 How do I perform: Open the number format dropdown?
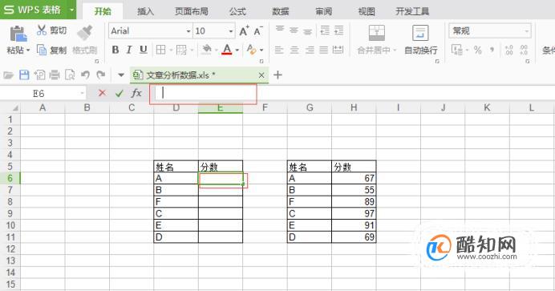point(527,31)
